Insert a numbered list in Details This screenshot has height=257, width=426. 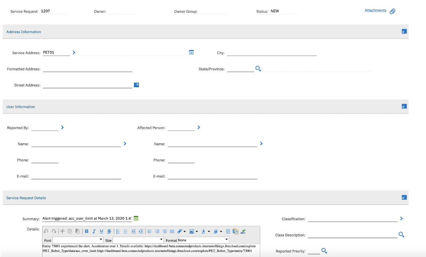118,231
